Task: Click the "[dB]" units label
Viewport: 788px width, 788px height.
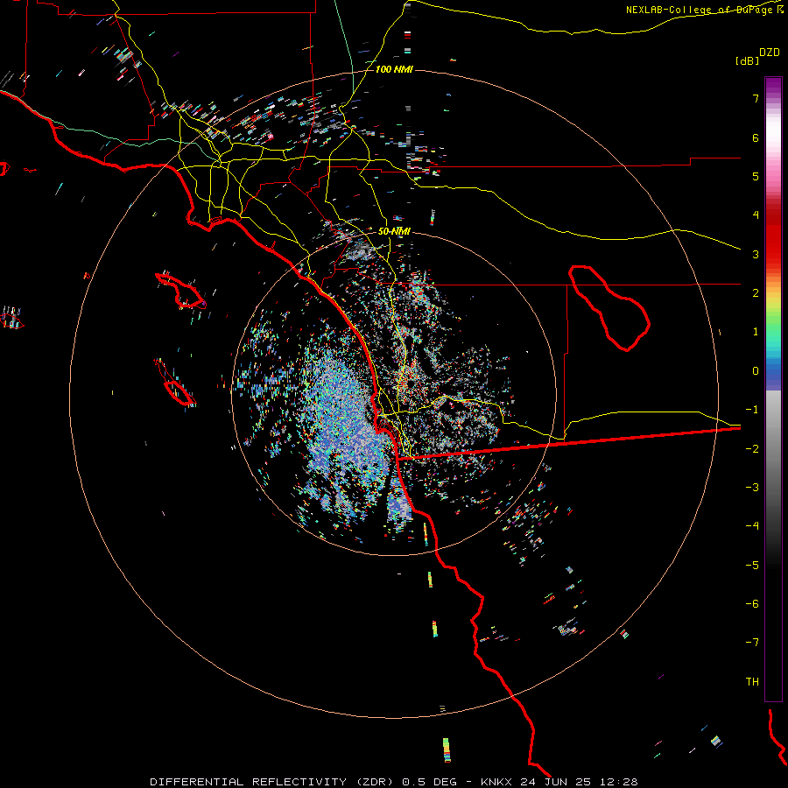Action: click(x=747, y=60)
